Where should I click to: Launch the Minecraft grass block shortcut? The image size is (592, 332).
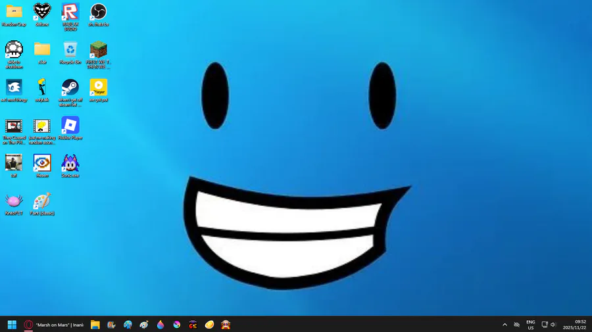point(98,49)
